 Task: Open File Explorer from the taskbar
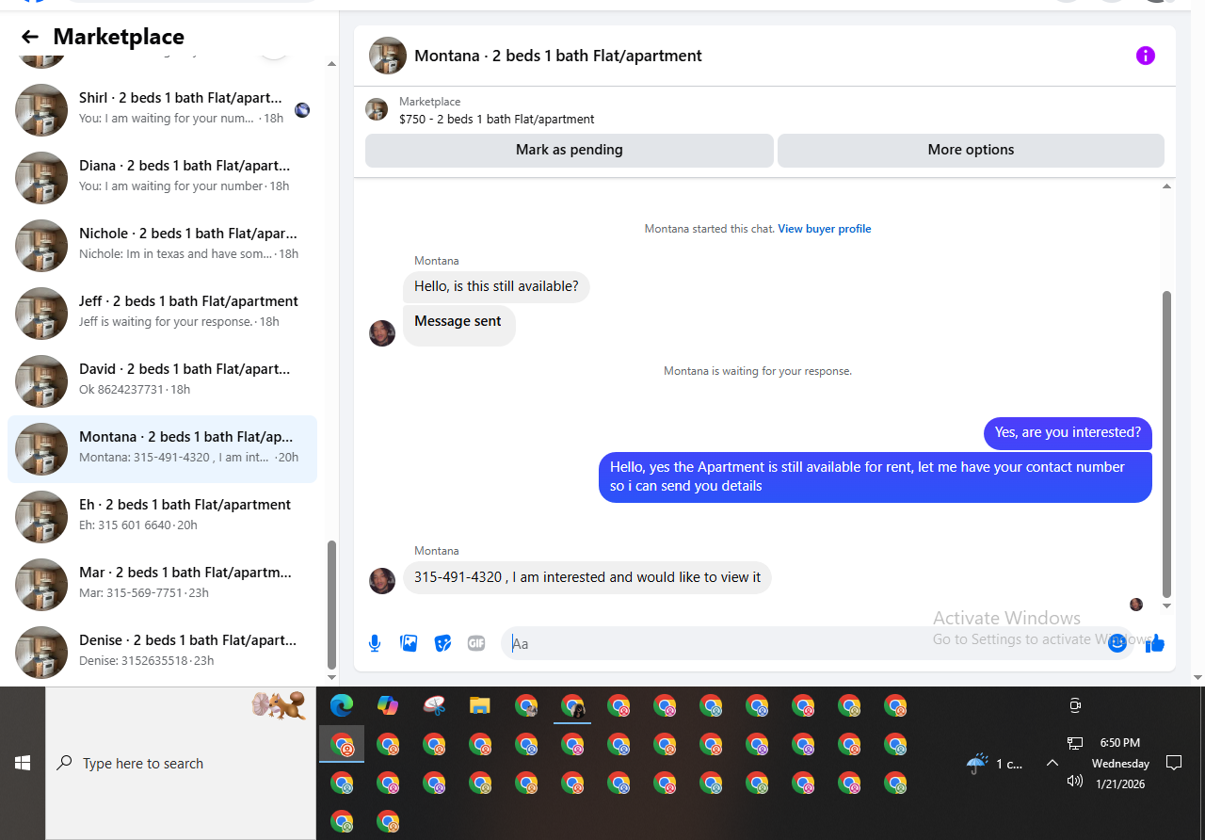click(x=480, y=704)
